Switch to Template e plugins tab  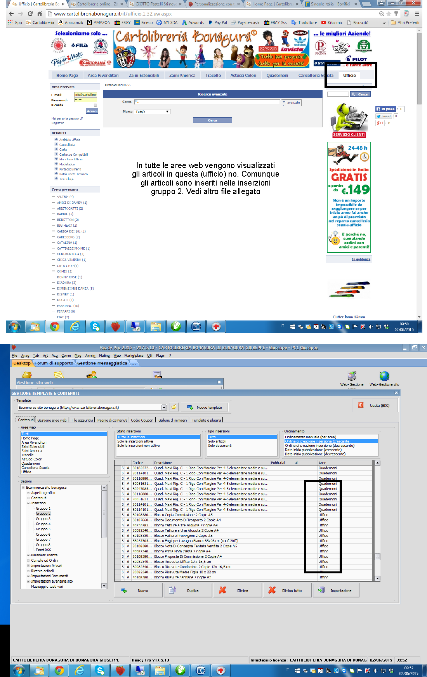click(x=207, y=420)
